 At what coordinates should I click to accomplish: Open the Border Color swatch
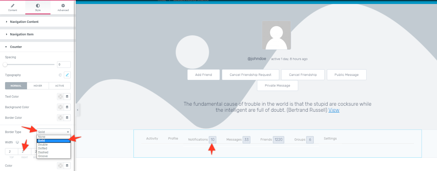point(60,118)
